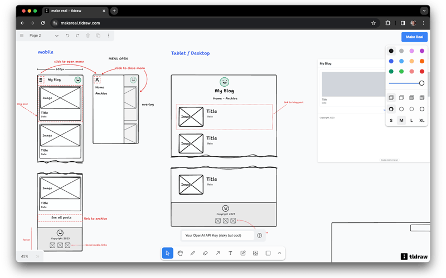Click the opacity slider in style panel
Viewport: 446px width, 278px height.
[x=406, y=83]
